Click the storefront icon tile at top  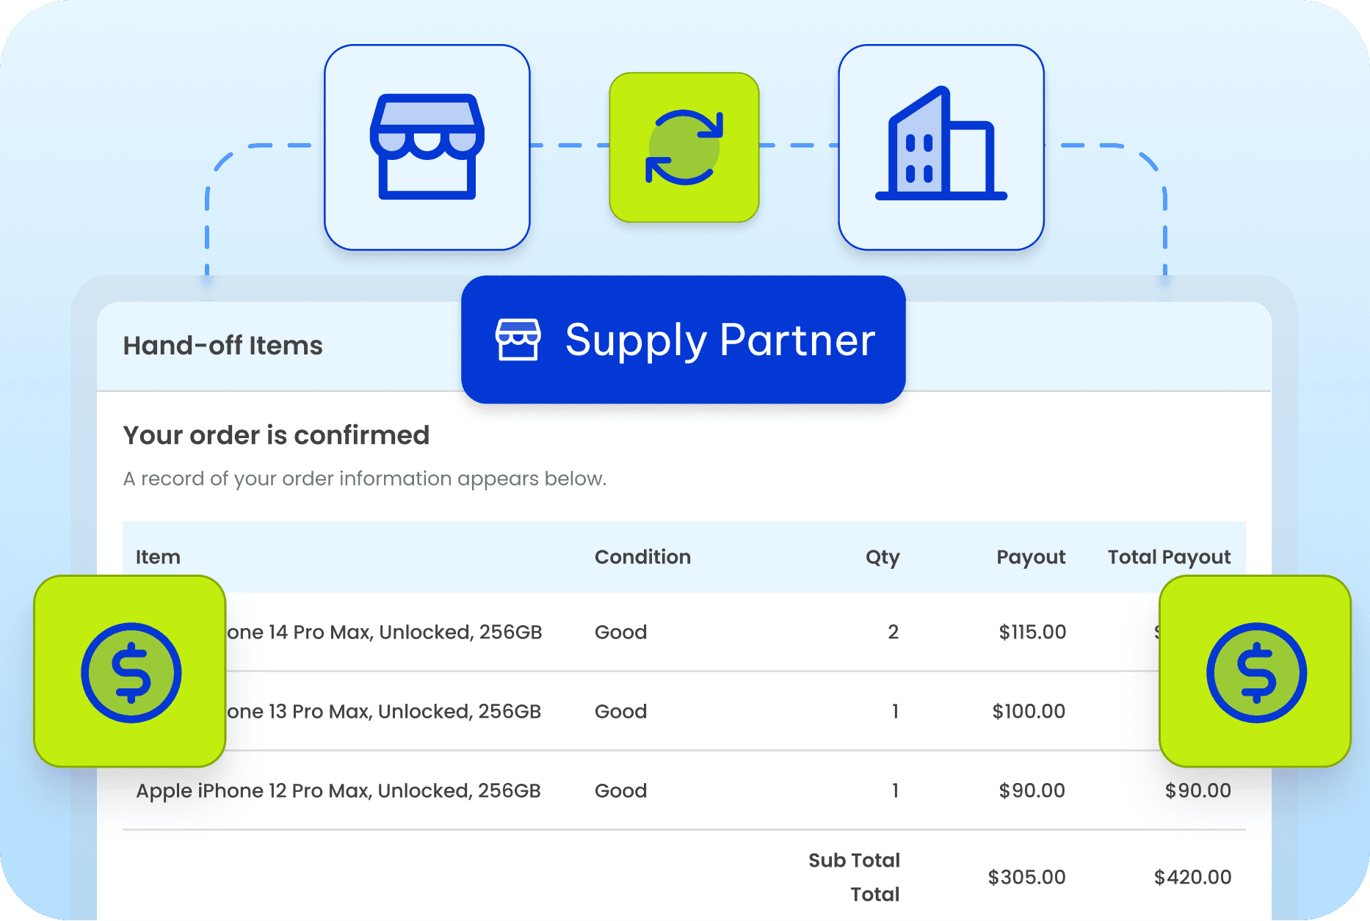coord(427,148)
